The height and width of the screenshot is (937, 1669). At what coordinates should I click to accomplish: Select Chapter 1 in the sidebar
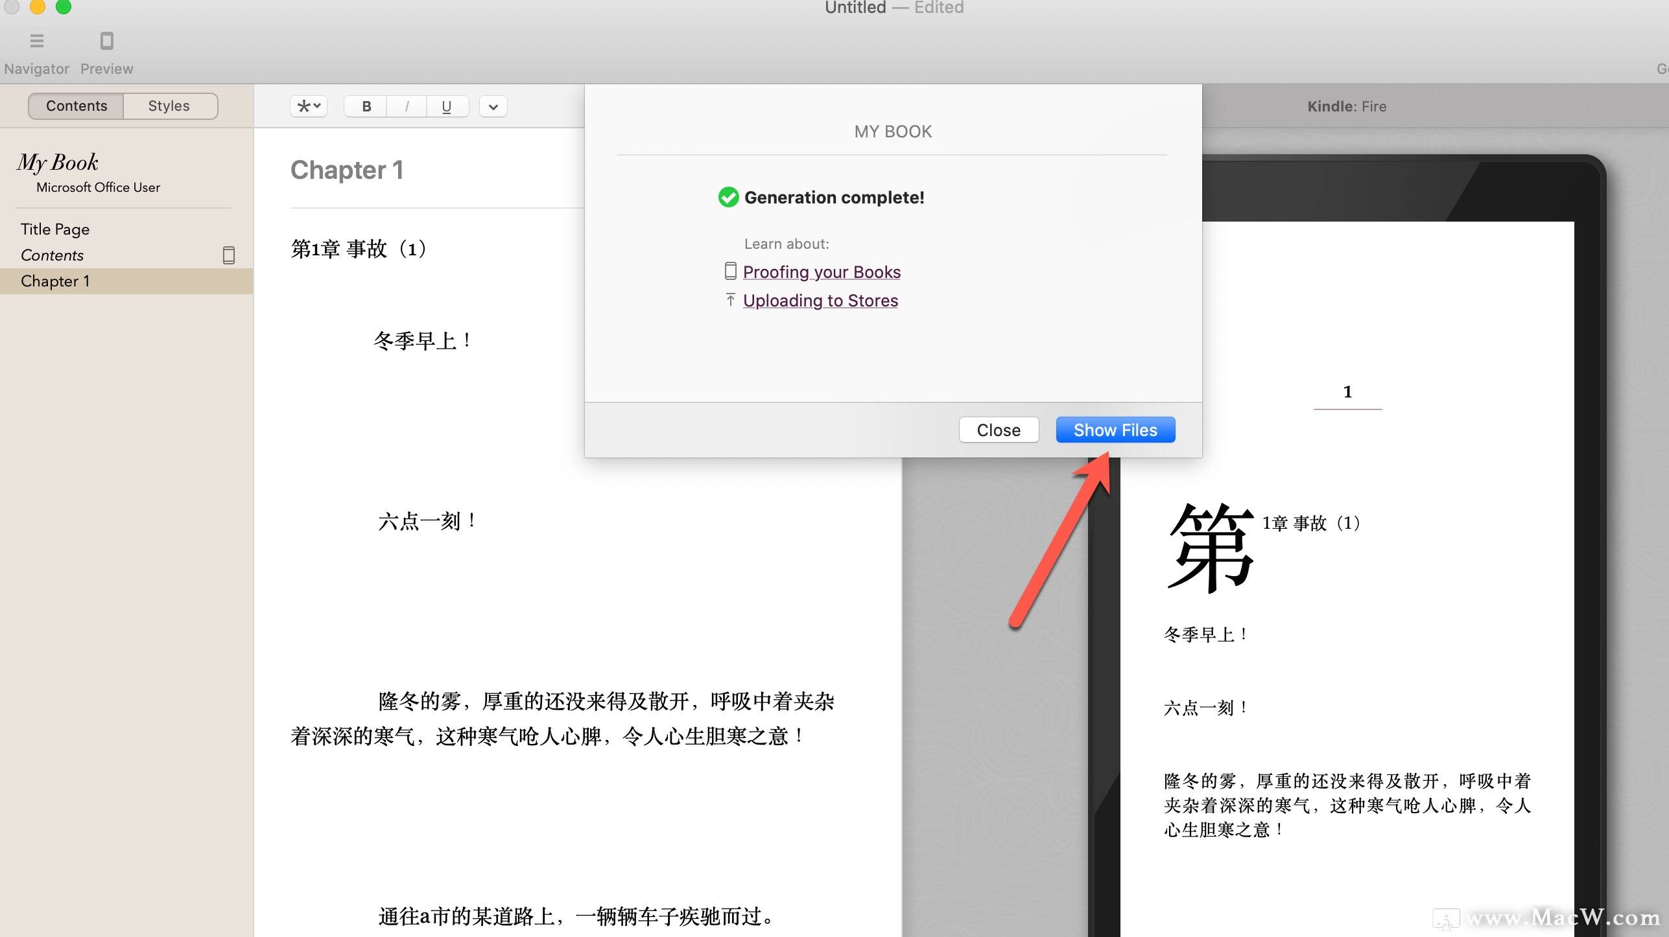pyautogui.click(x=55, y=281)
